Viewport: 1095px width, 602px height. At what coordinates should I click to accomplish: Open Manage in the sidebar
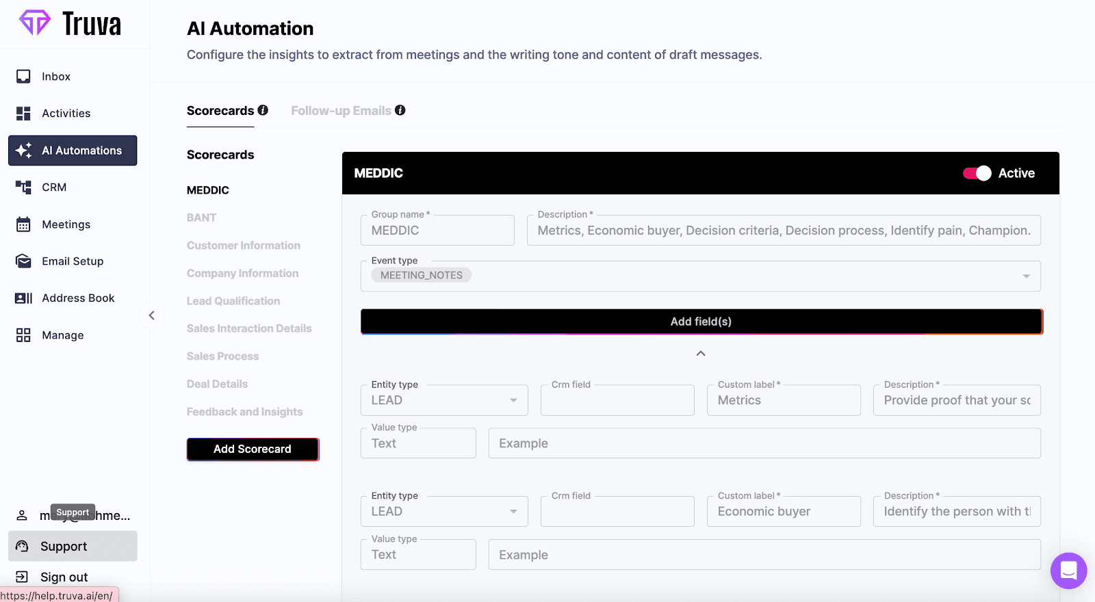tap(73, 335)
